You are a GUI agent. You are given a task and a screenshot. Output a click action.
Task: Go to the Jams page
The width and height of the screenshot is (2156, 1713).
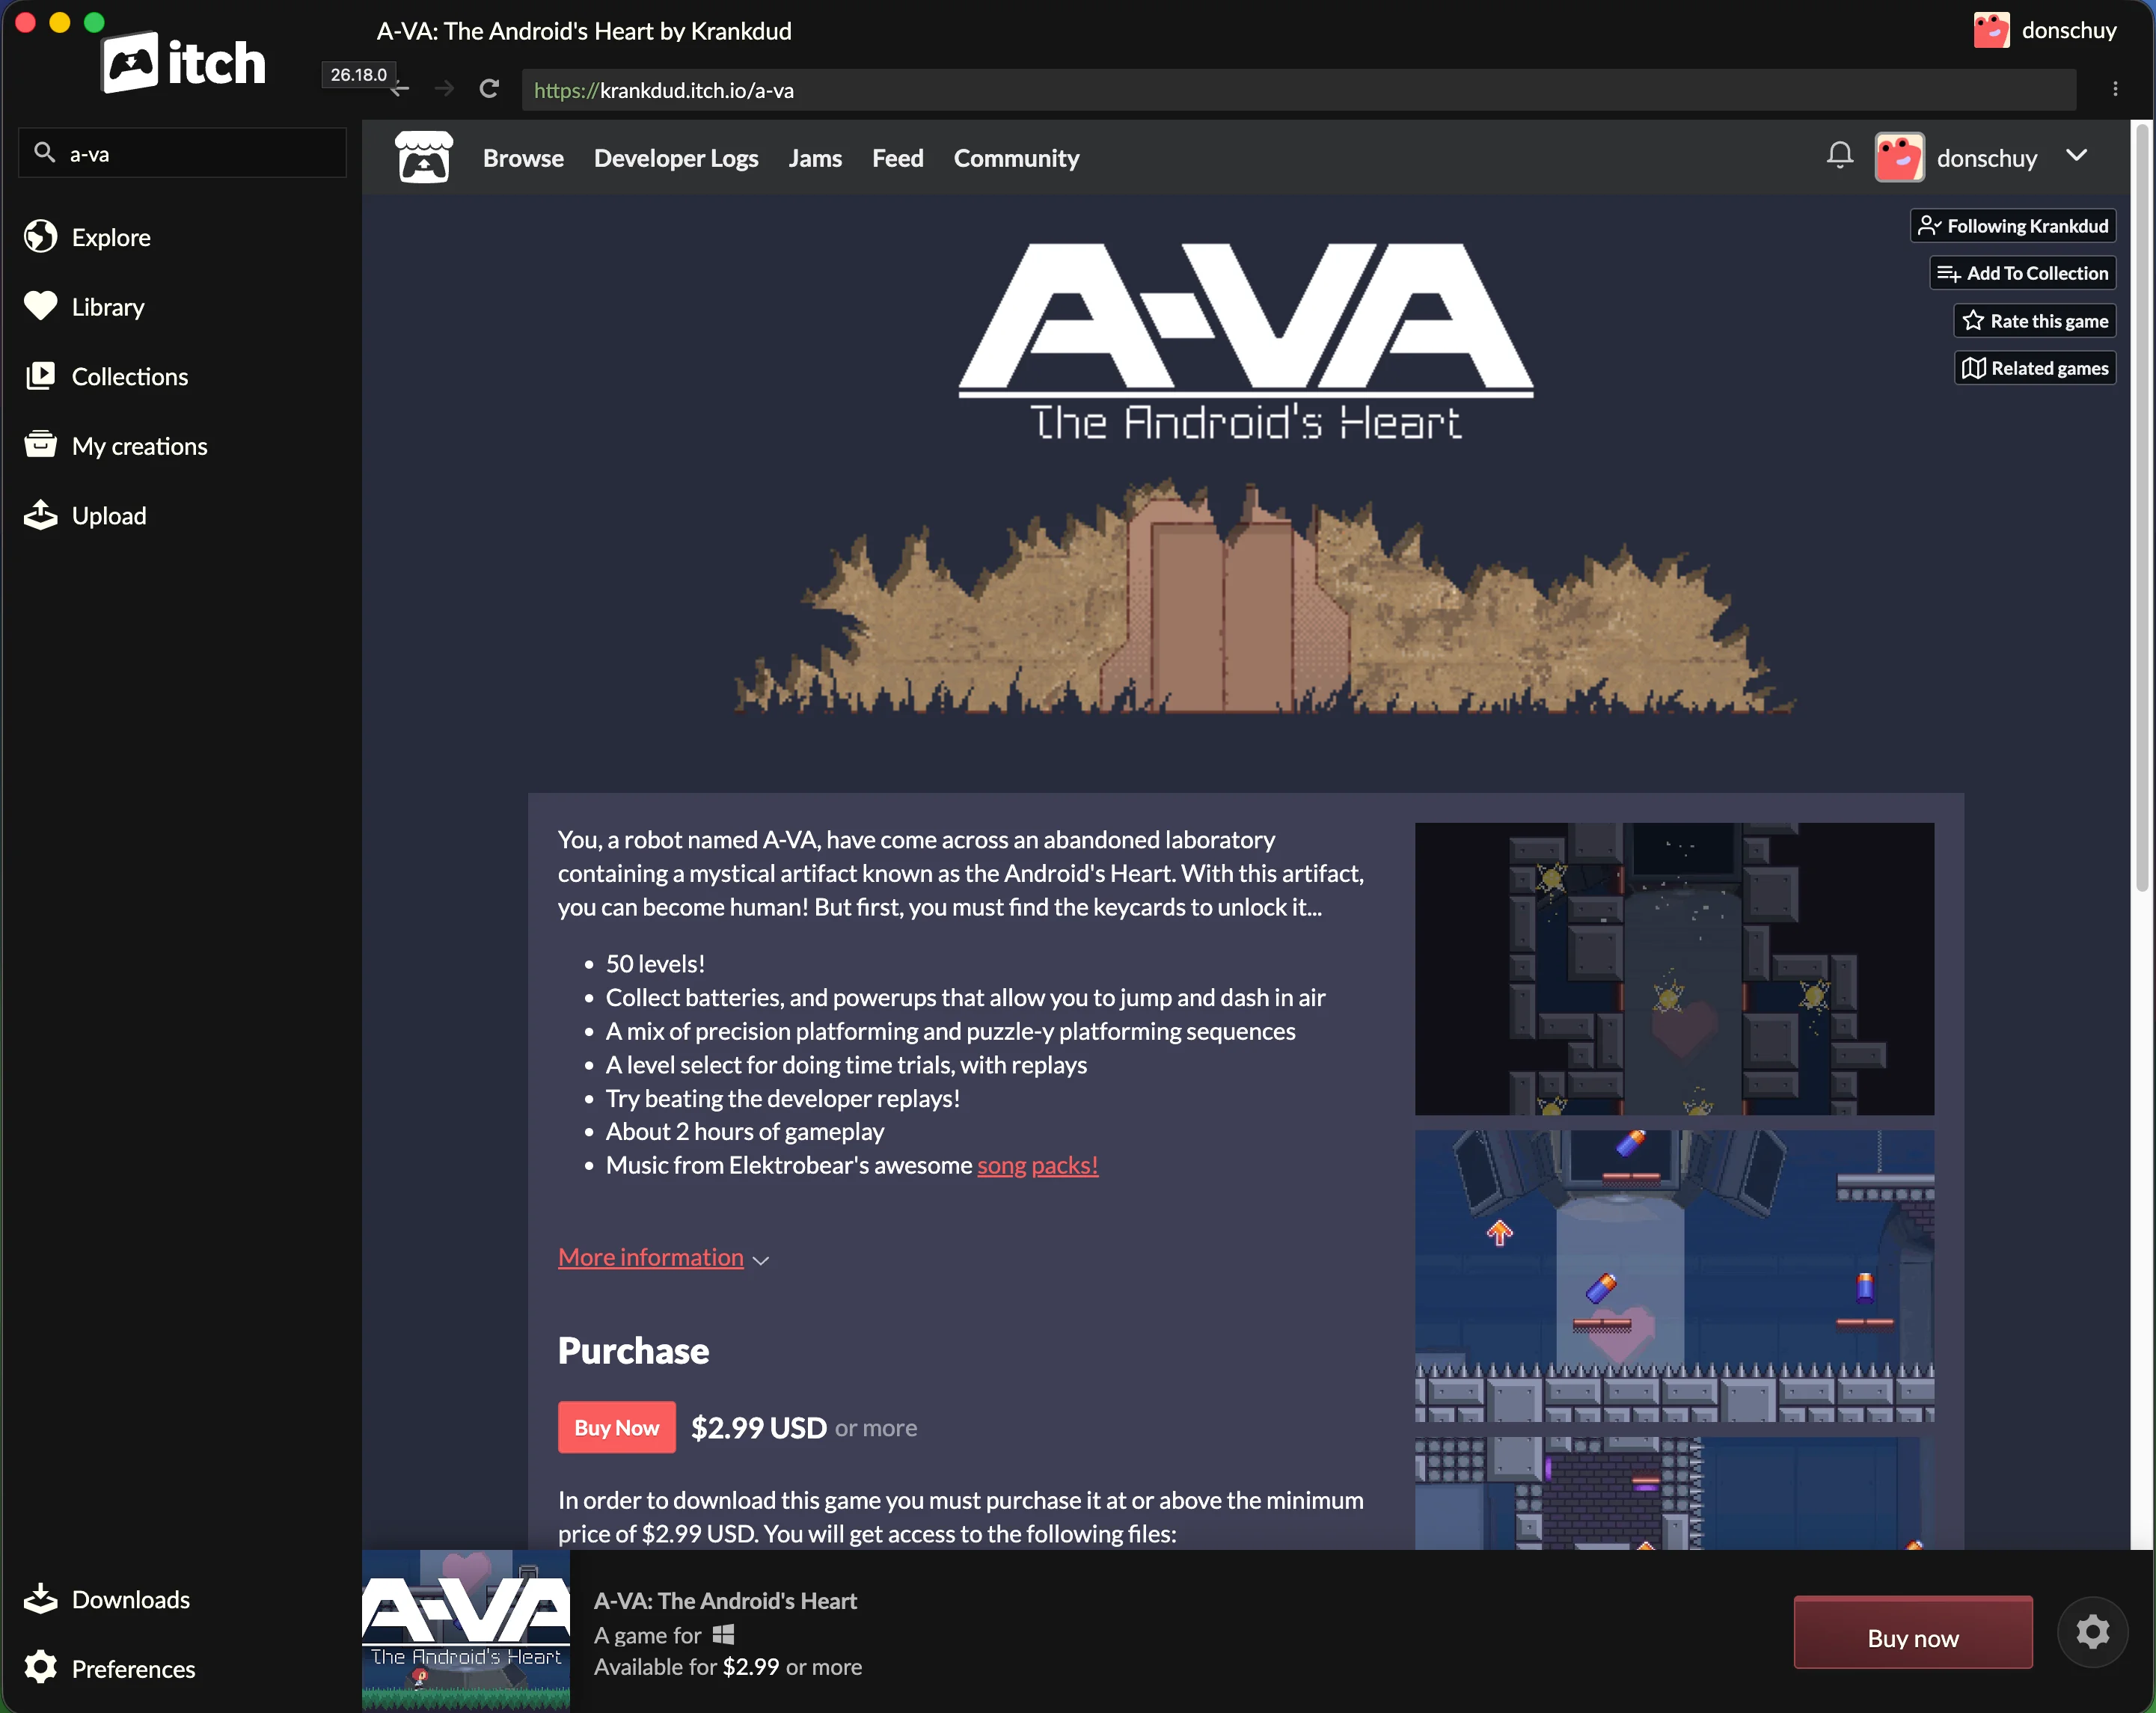(815, 158)
